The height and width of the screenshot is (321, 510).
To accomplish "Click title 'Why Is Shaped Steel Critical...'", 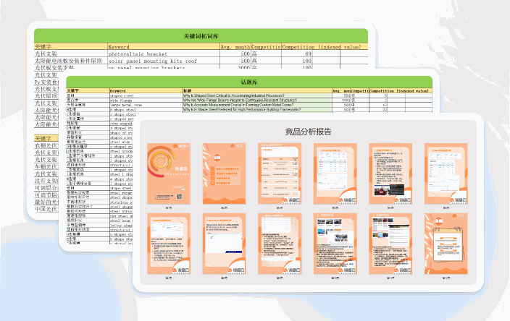I will [x=233, y=95].
